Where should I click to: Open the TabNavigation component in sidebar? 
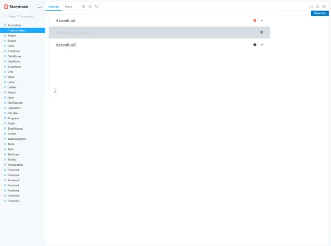[x=17, y=139]
